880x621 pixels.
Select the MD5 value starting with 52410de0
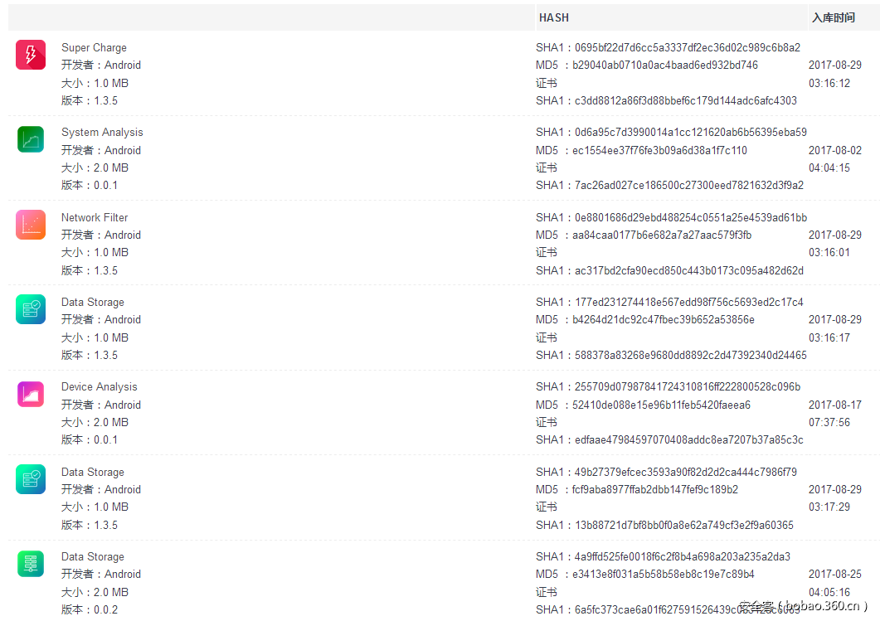[661, 405]
